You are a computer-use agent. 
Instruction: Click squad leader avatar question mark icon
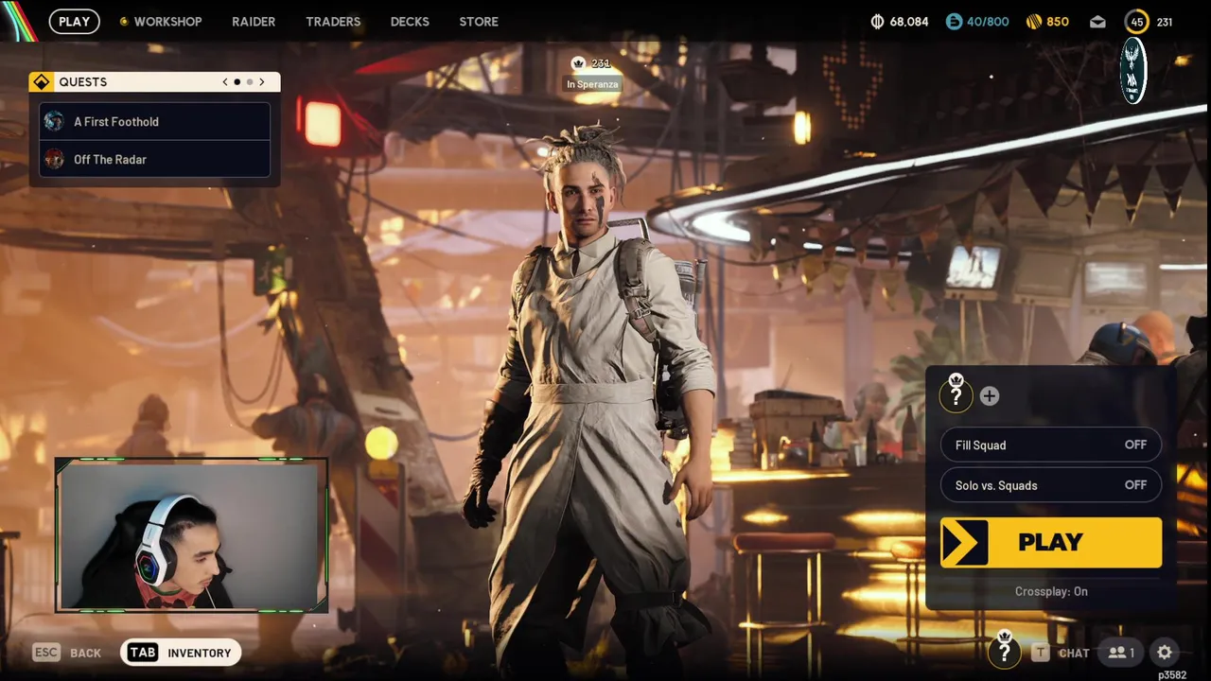click(x=956, y=394)
